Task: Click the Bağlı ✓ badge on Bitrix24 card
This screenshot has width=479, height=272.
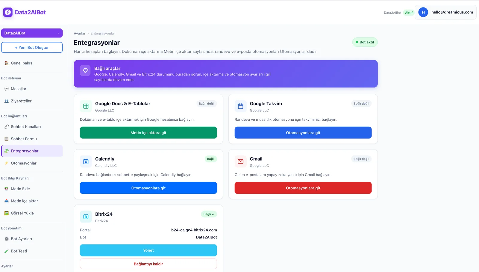Action: (209, 214)
